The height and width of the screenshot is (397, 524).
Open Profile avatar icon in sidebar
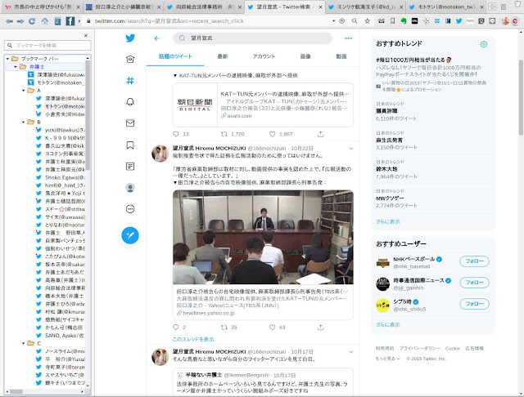[130, 188]
